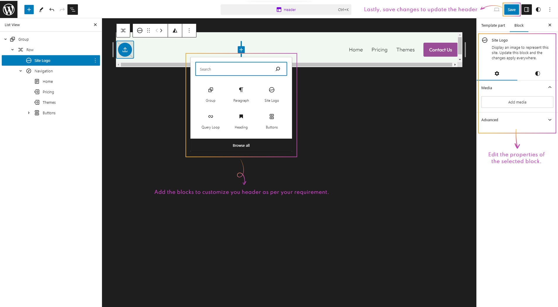Select the Group block in inserter

tap(210, 94)
